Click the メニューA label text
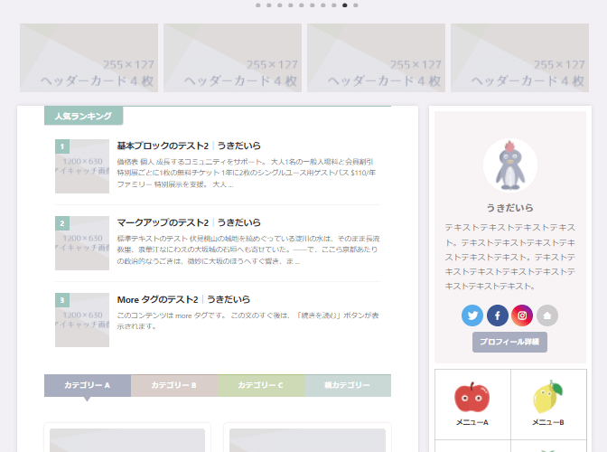This screenshot has height=452, width=607. point(472,422)
